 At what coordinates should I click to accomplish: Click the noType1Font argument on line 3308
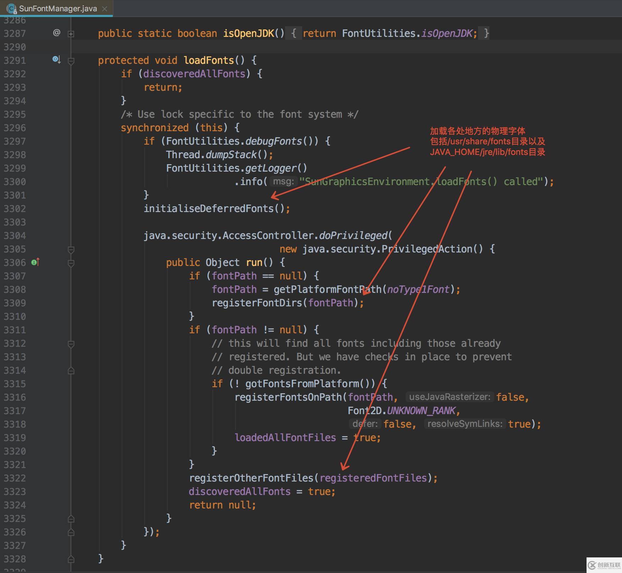pos(418,289)
